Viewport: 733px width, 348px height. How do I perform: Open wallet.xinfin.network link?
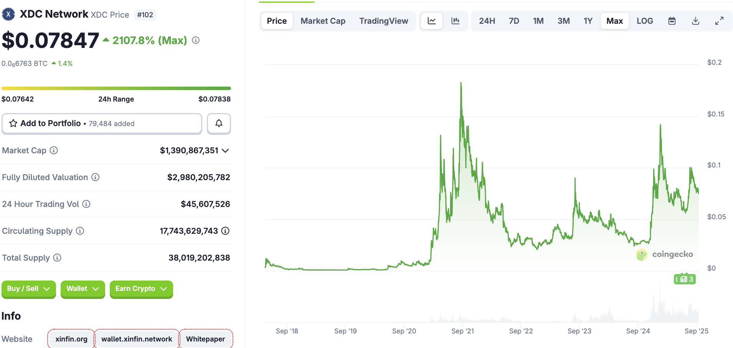[137, 339]
